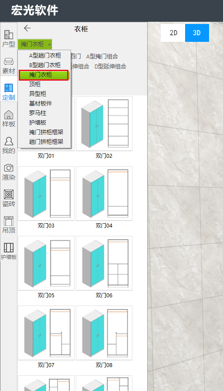This screenshot has width=223, height=391.
Task: Select the 双门04 wardrobe thumbnail
Action: pyautogui.click(x=104, y=194)
